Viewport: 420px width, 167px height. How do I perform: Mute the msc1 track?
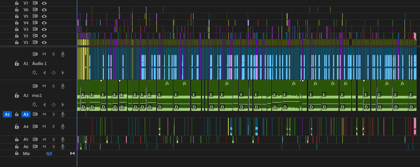(x=44, y=86)
